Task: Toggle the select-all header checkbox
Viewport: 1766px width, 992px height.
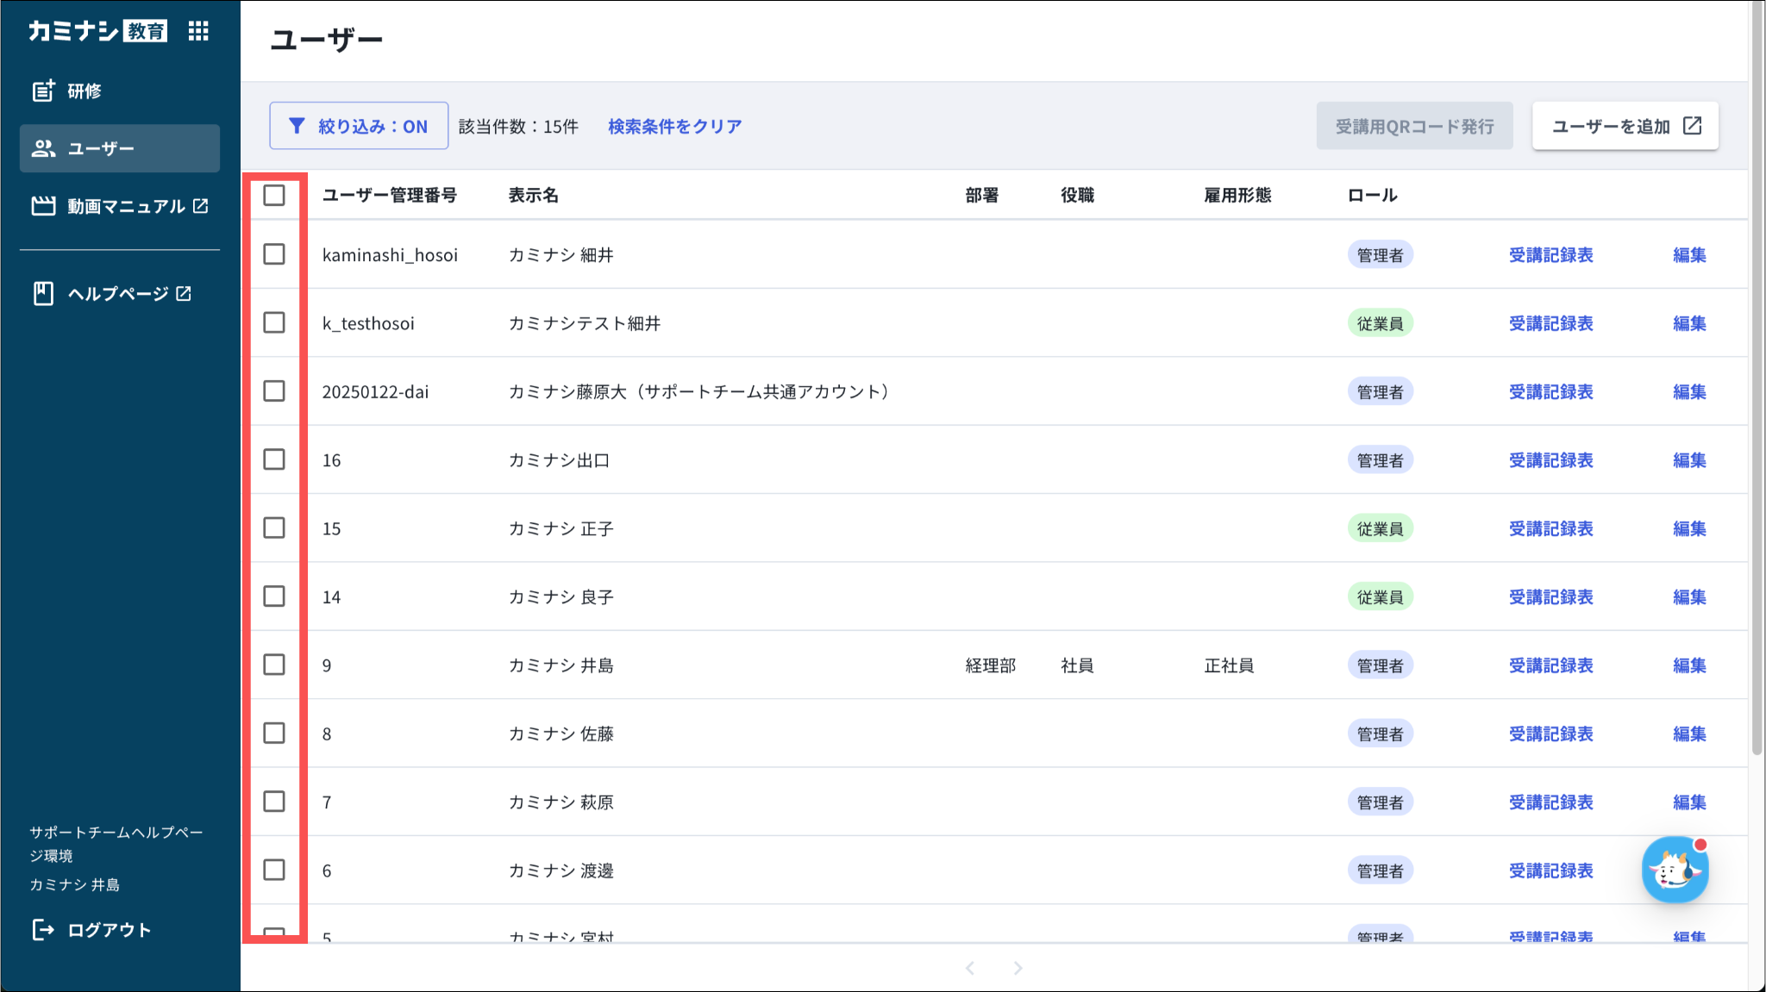Action: coord(274,196)
